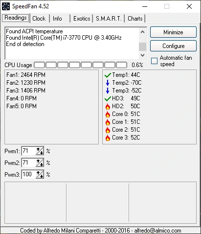Click the Configure button
Screen dimensions: 201x234
pos(173,46)
